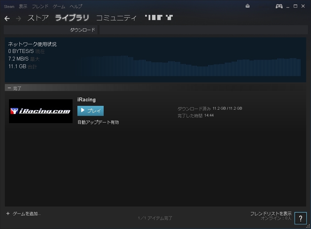
Task: Open the ゲーム menu
Action: [x=59, y=6]
